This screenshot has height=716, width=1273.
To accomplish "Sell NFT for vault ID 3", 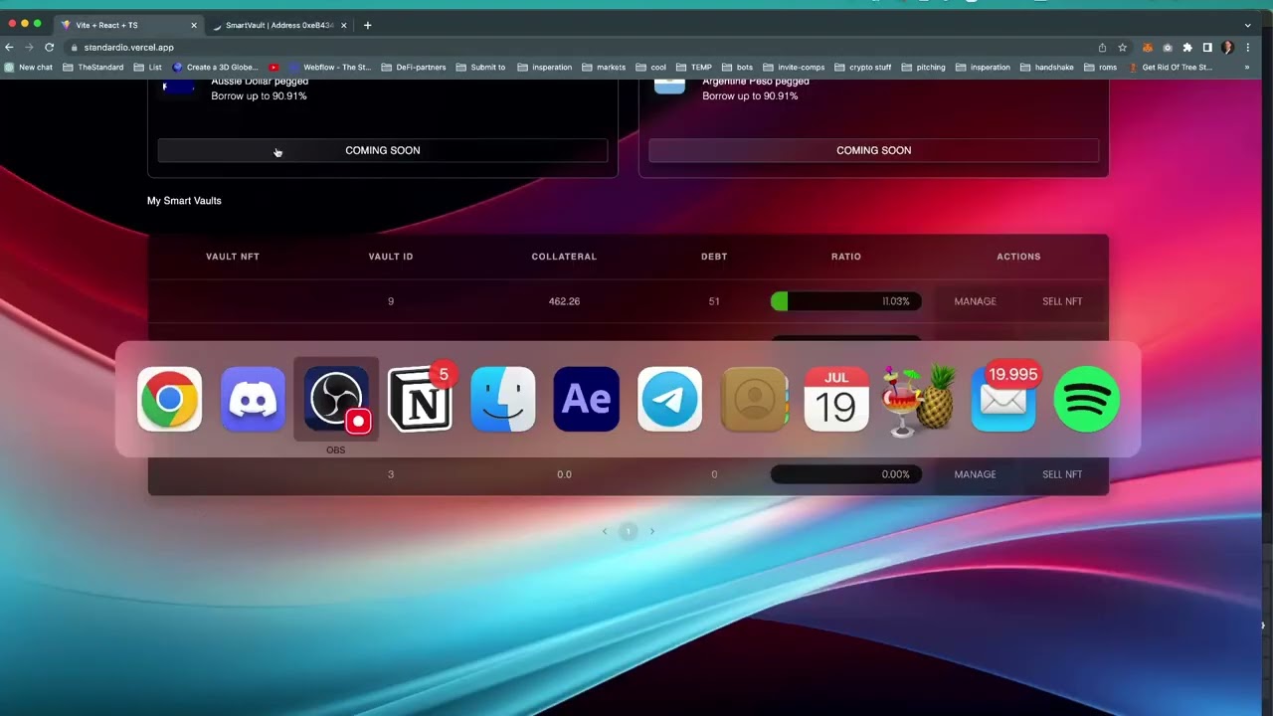I will (1062, 474).
